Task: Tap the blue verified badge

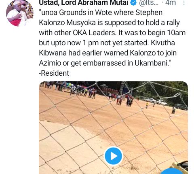Action: [x=133, y=3]
